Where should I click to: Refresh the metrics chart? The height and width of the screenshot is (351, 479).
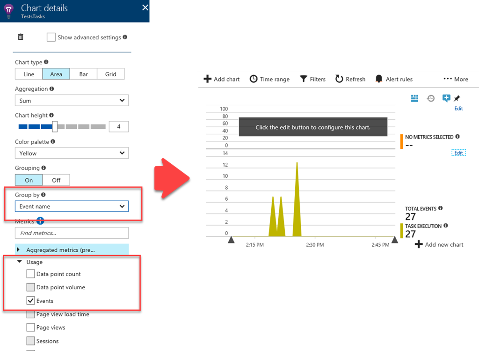click(x=350, y=79)
